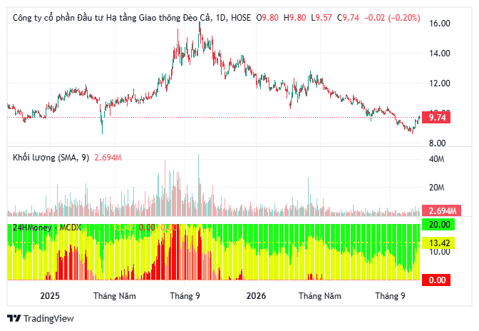This screenshot has height=331, width=479.
Task: Click the red 2.694M volume axis label
Action: 441,211
